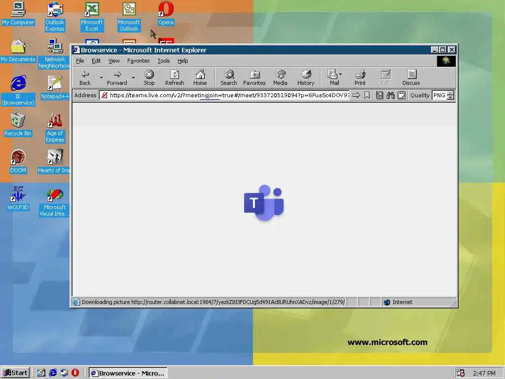This screenshot has height=379, width=505.
Task: Open the Tools menu
Action: click(164, 61)
